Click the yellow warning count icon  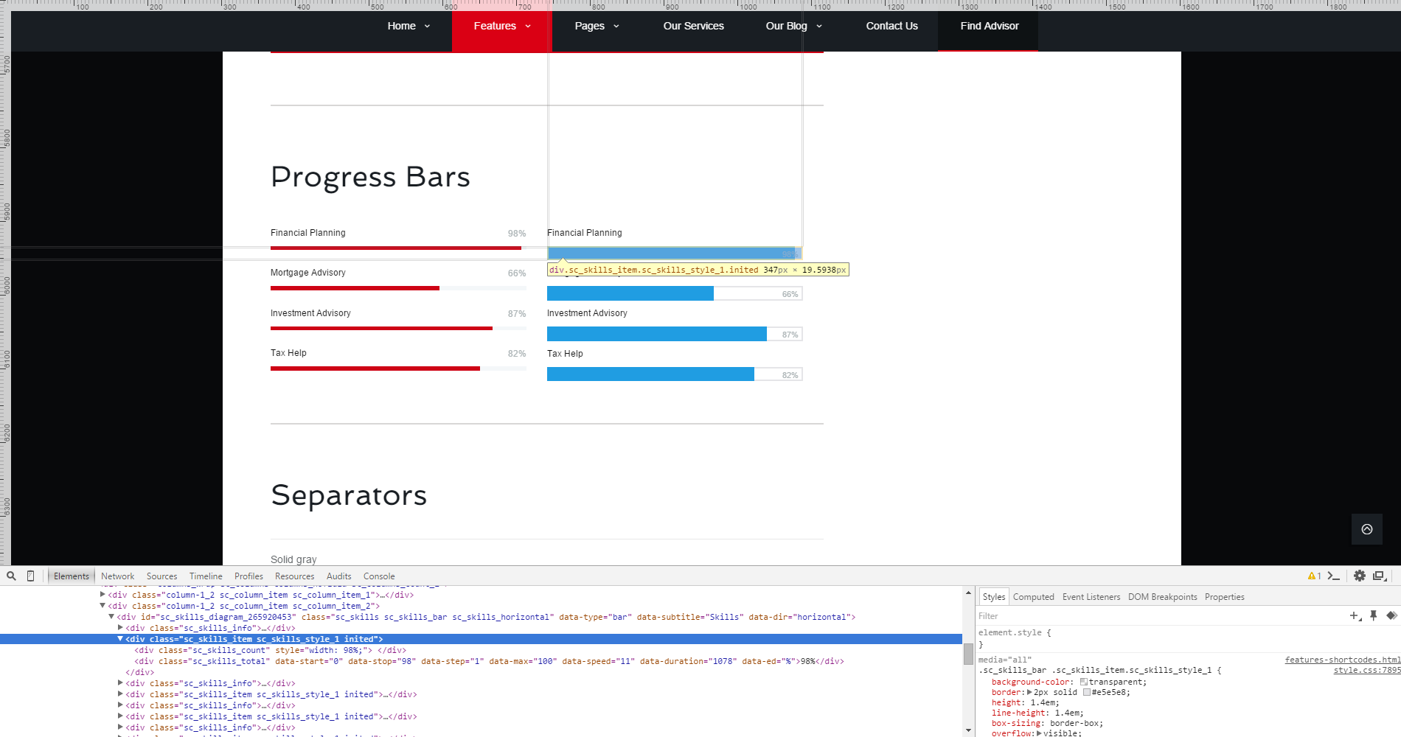pyautogui.click(x=1313, y=576)
